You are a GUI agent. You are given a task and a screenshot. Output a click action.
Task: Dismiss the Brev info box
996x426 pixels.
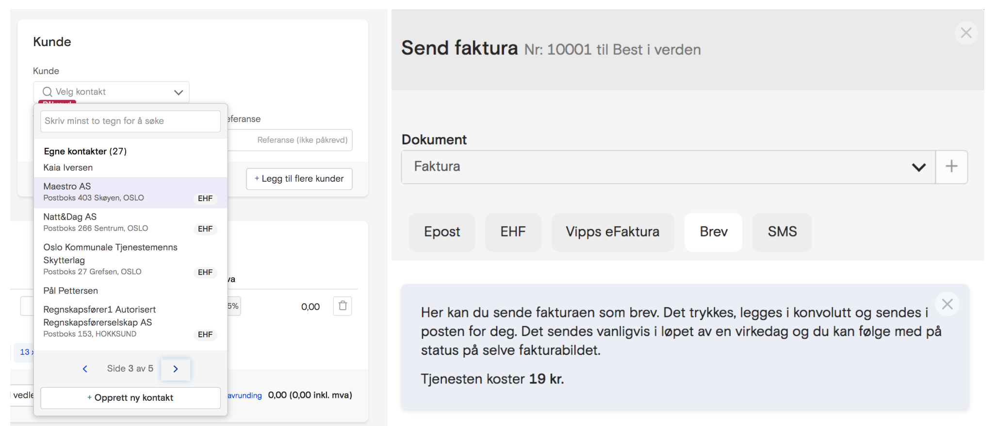pos(947,304)
